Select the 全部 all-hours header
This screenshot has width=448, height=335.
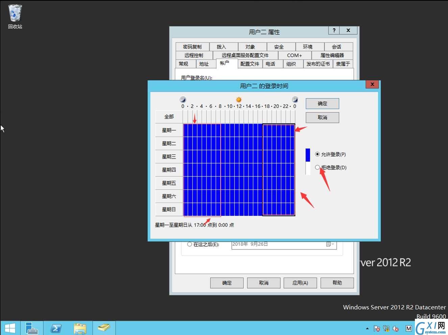169,117
